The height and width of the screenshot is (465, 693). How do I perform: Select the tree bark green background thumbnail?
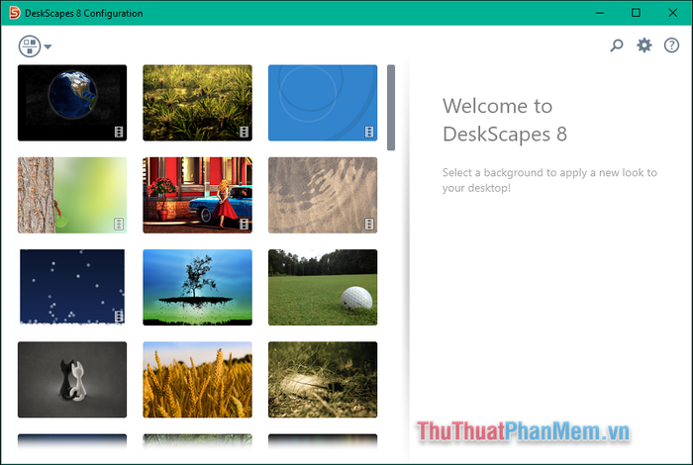(x=72, y=195)
